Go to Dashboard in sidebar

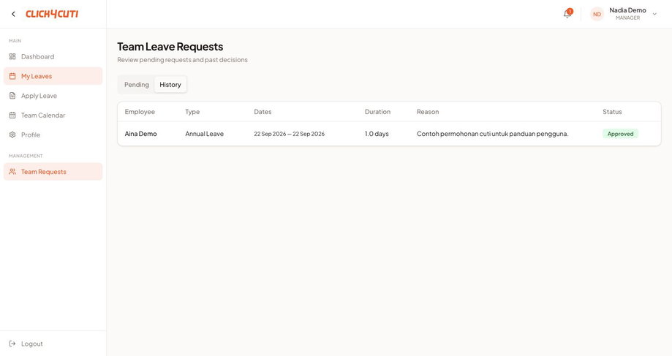tap(53, 56)
